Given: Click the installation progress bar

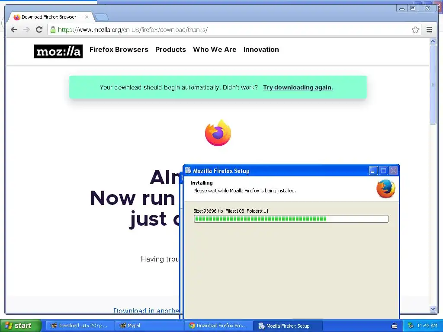Looking at the screenshot, I should (291, 219).
